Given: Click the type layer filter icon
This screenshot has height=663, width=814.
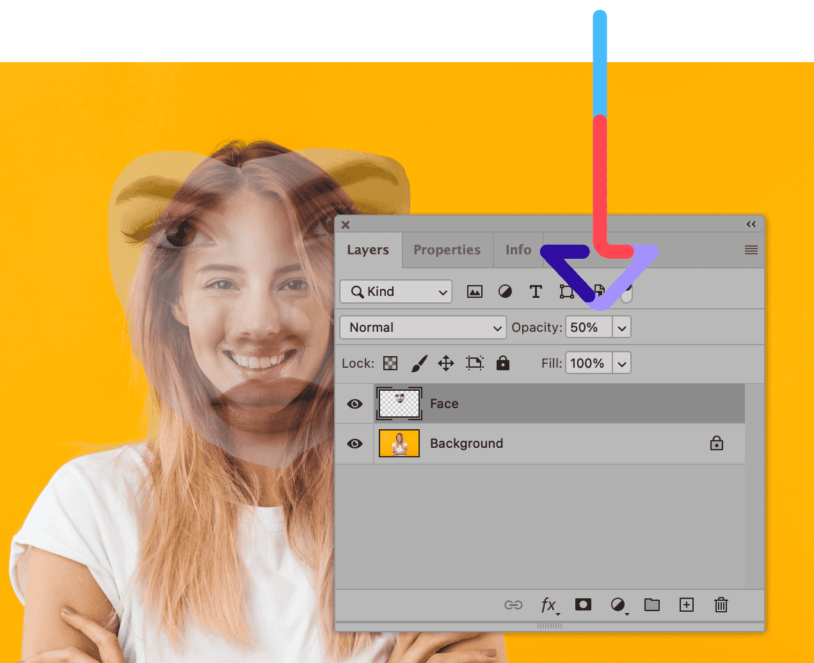Looking at the screenshot, I should click(x=536, y=292).
